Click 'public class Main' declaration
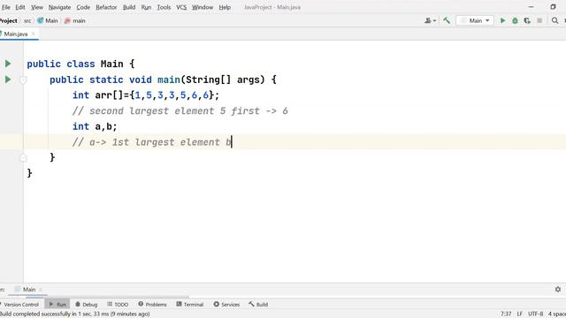Viewport: 566px width, 318px height. [x=75, y=64]
